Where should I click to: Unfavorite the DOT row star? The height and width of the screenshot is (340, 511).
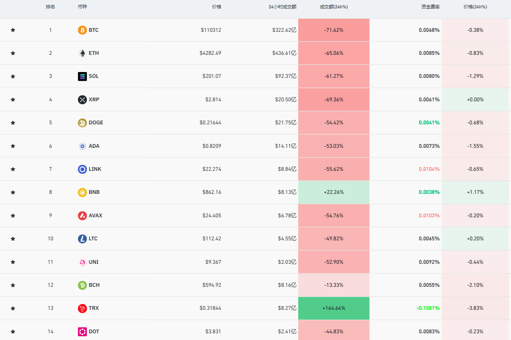(x=13, y=332)
